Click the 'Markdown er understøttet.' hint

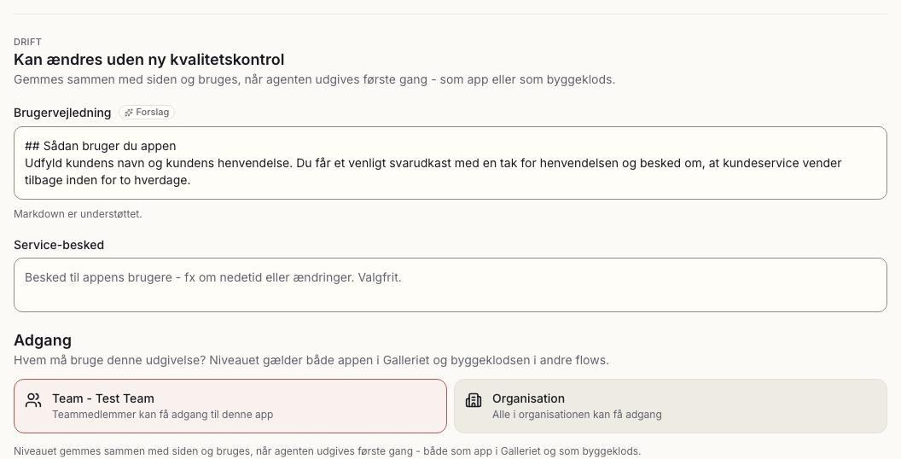78,213
